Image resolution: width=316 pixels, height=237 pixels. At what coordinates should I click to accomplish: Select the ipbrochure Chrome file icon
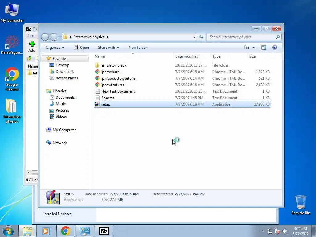tap(97, 72)
